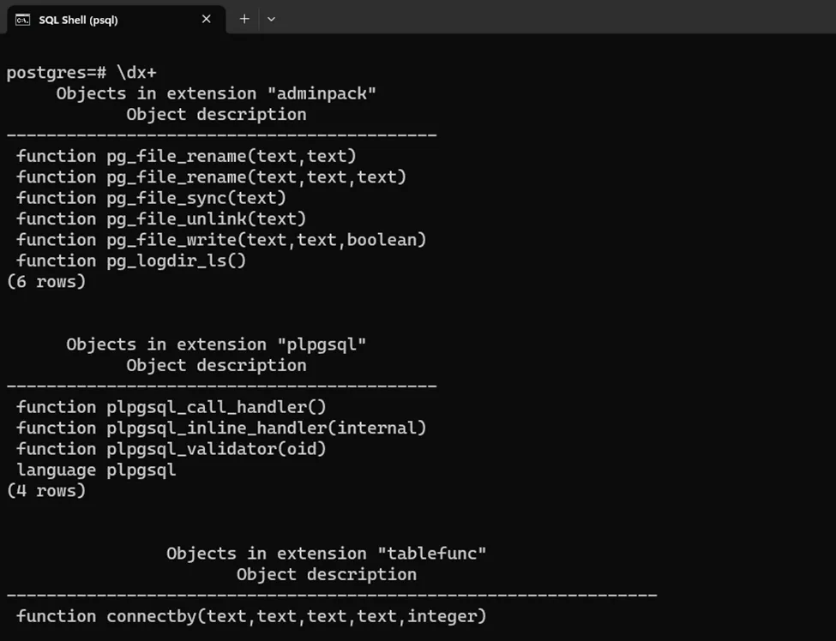
Task: Click the connectby(text,text,text,text,integer) line
Action: tap(251, 616)
